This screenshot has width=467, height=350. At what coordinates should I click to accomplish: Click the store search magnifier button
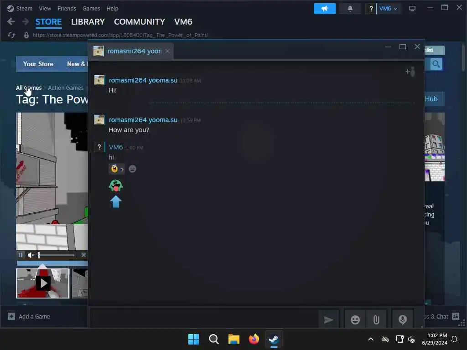436,64
